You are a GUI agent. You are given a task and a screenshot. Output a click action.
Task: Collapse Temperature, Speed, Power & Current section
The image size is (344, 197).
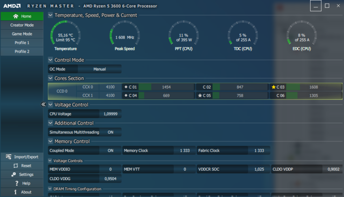point(50,15)
